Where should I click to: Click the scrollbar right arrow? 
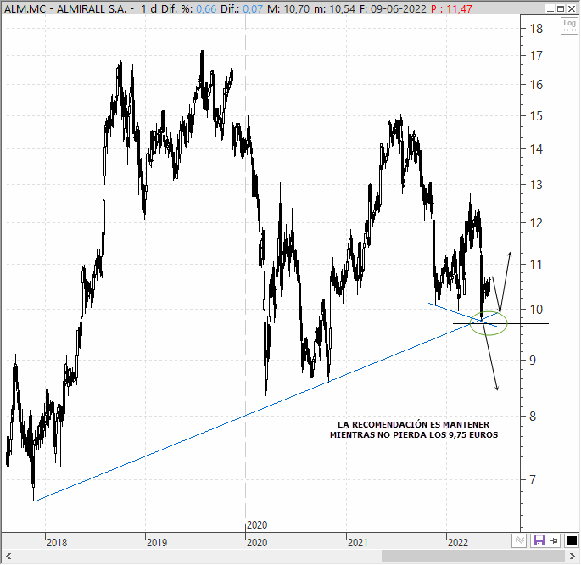573,557
